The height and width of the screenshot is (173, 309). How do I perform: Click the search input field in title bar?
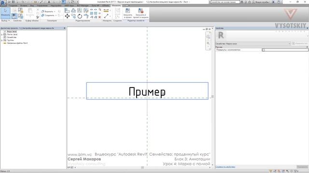225,2
